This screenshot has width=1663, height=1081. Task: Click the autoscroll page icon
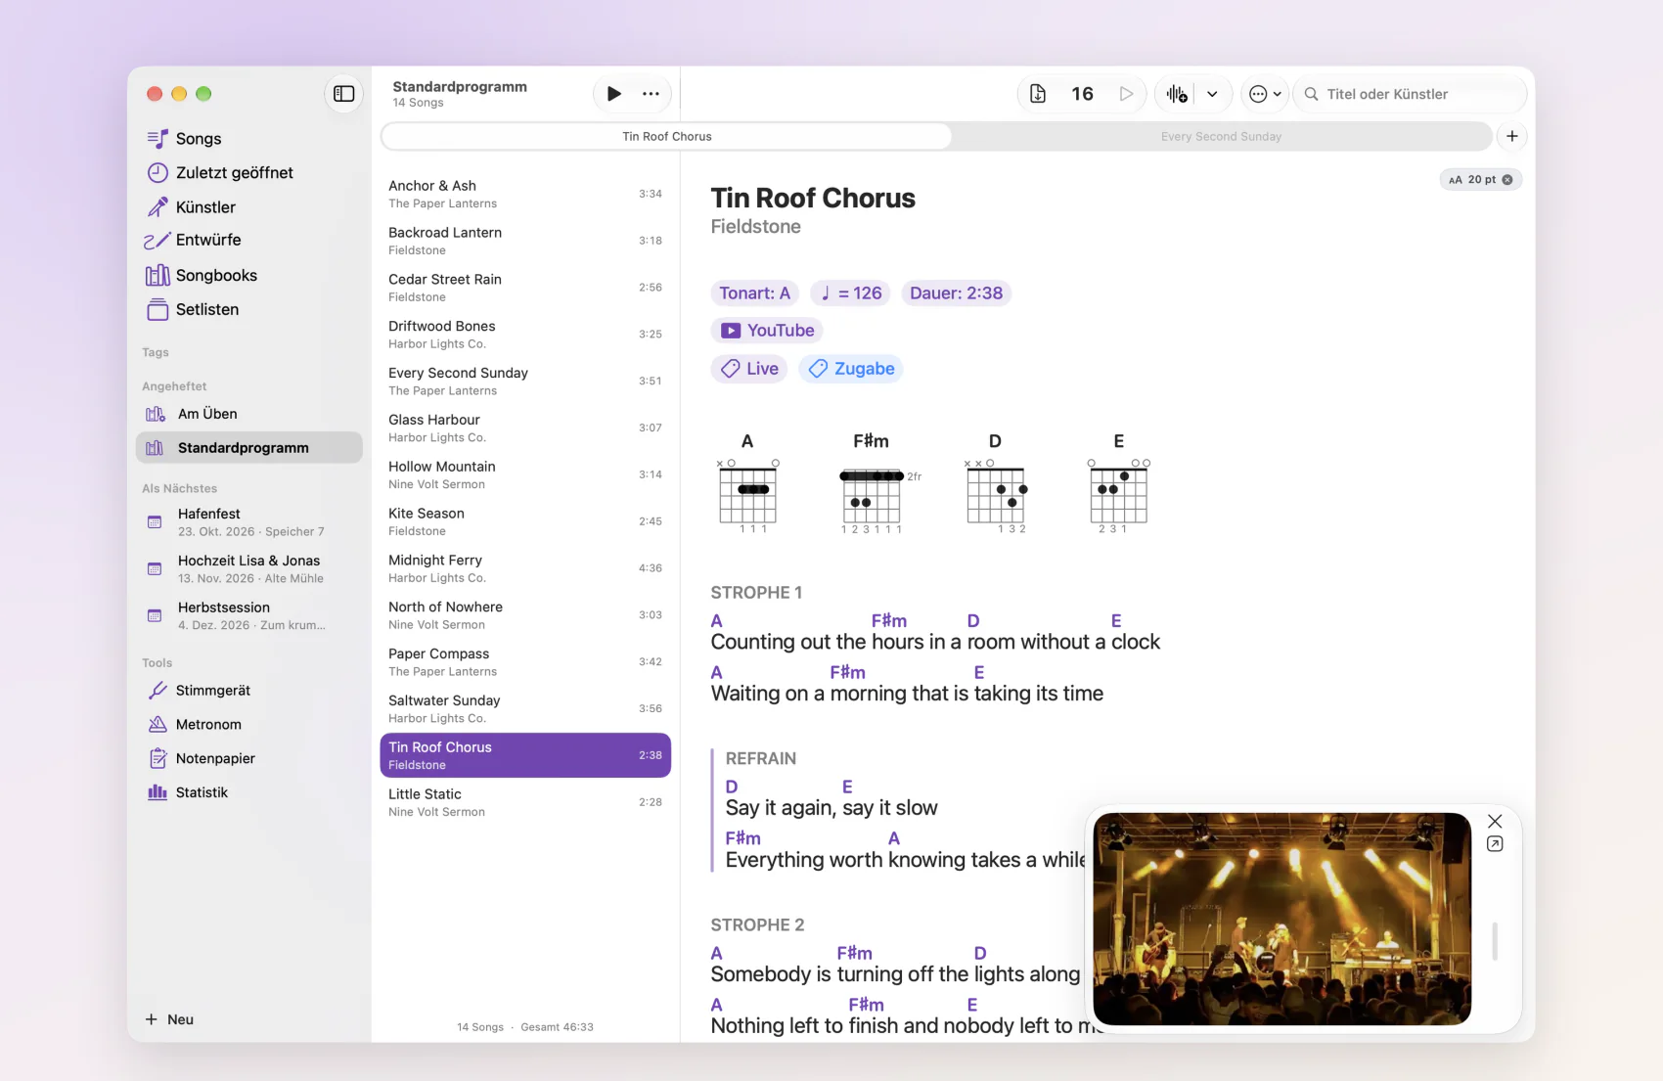point(1038,94)
